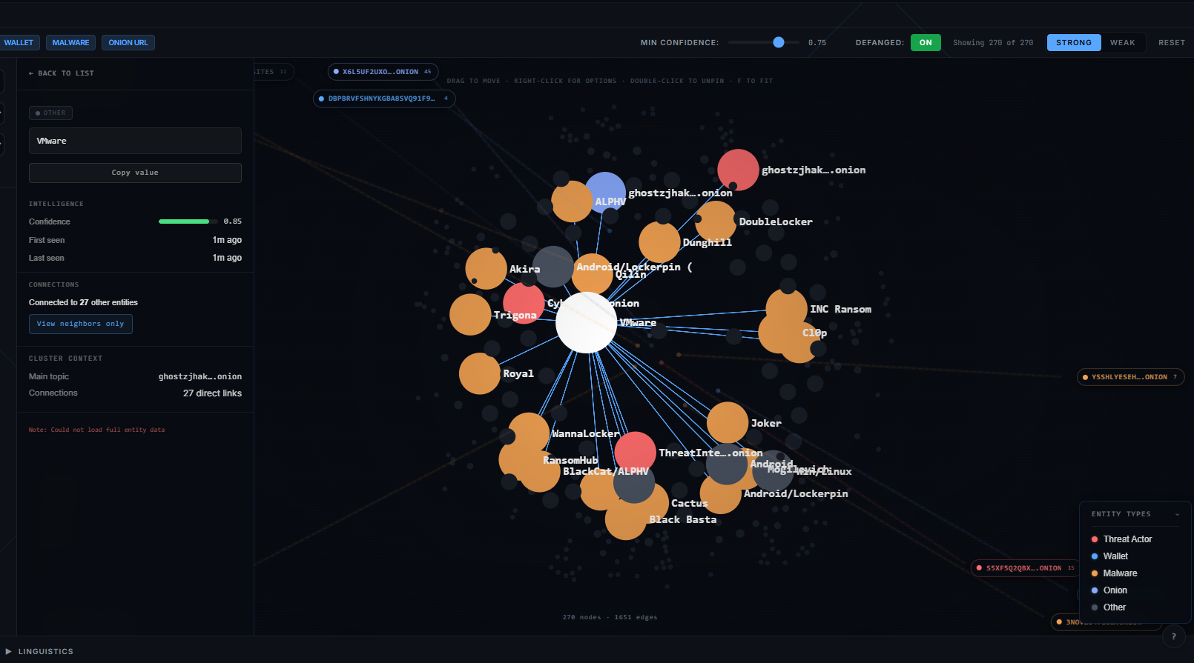Select STRONG link strength
Image resolution: width=1194 pixels, height=663 pixels.
click(x=1074, y=42)
